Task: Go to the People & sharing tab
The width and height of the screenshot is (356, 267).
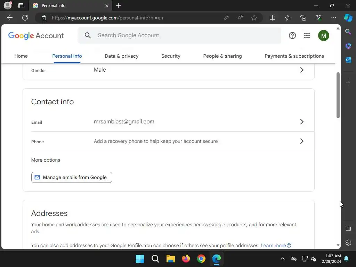Action: (222, 56)
